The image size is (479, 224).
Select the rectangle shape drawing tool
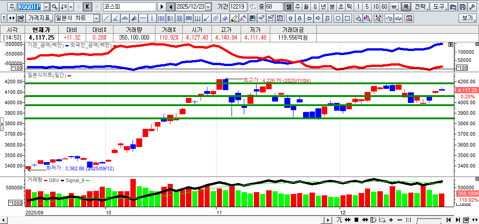tap(347, 18)
